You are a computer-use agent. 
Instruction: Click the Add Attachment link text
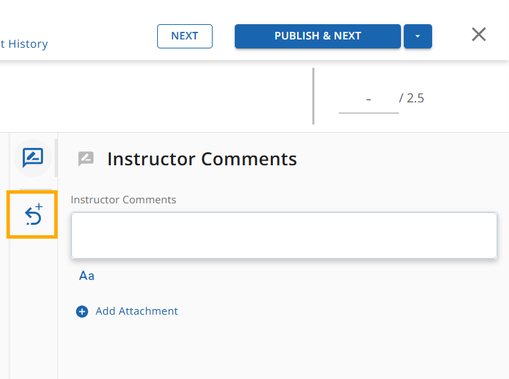pyautogui.click(x=136, y=311)
